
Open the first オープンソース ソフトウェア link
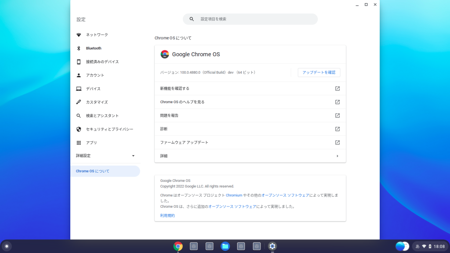(x=285, y=195)
